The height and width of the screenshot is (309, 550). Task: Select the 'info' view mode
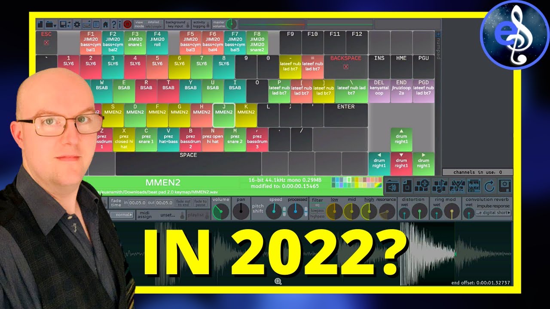coord(148,27)
